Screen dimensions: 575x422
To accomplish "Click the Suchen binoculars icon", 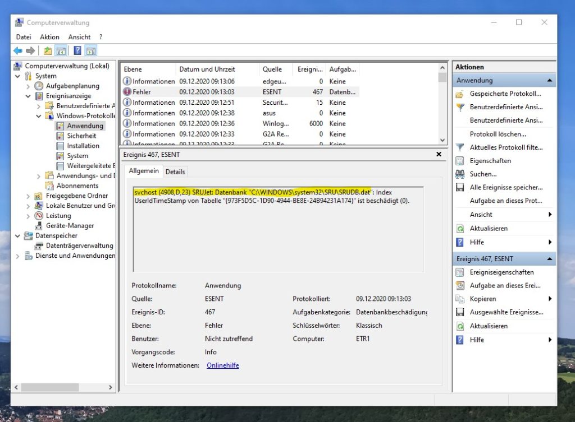I will pos(460,174).
